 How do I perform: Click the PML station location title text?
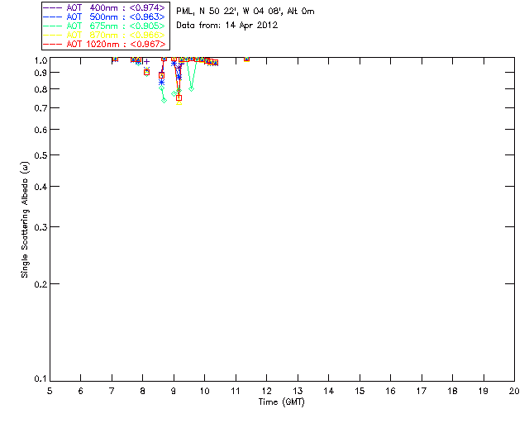(x=245, y=11)
